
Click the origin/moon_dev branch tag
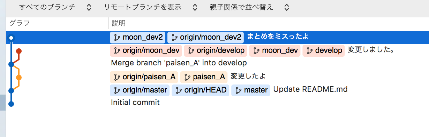(x=146, y=50)
